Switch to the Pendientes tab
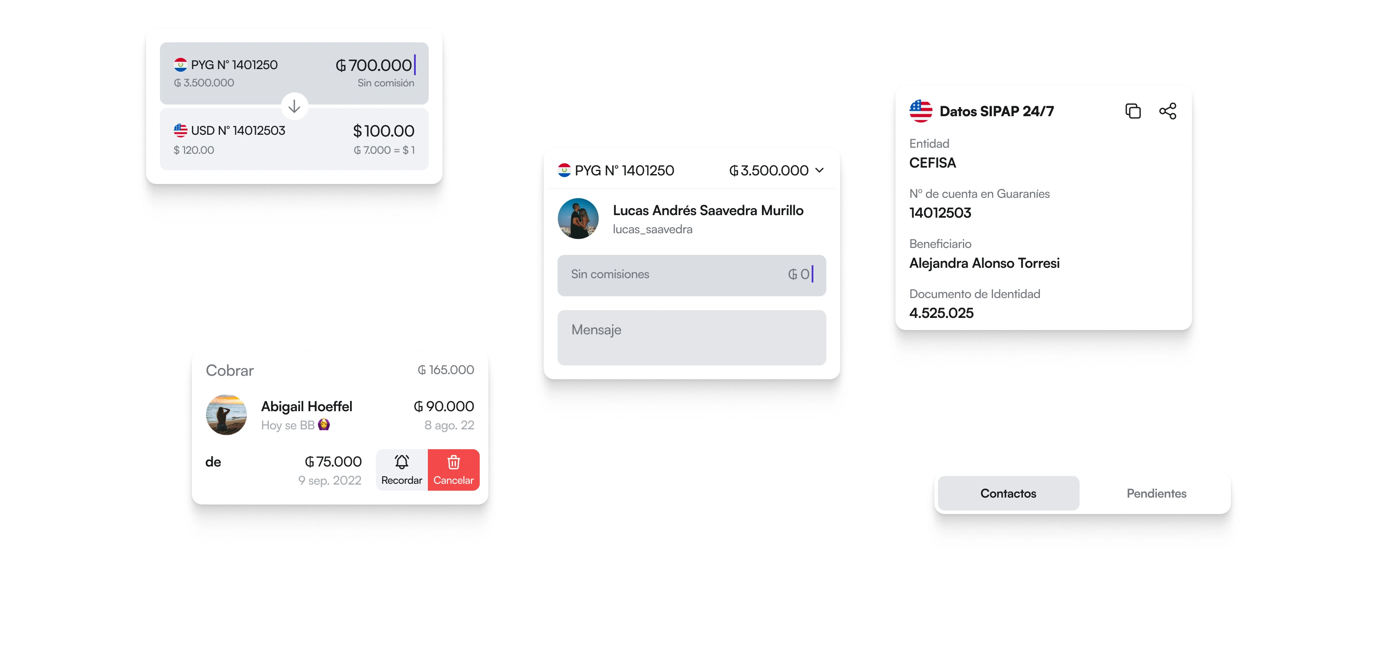Screen dimensions: 1383x660 tap(1156, 493)
